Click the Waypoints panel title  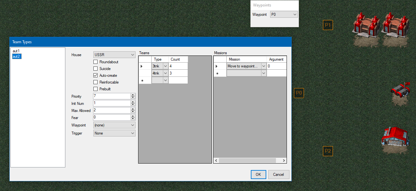262,5
